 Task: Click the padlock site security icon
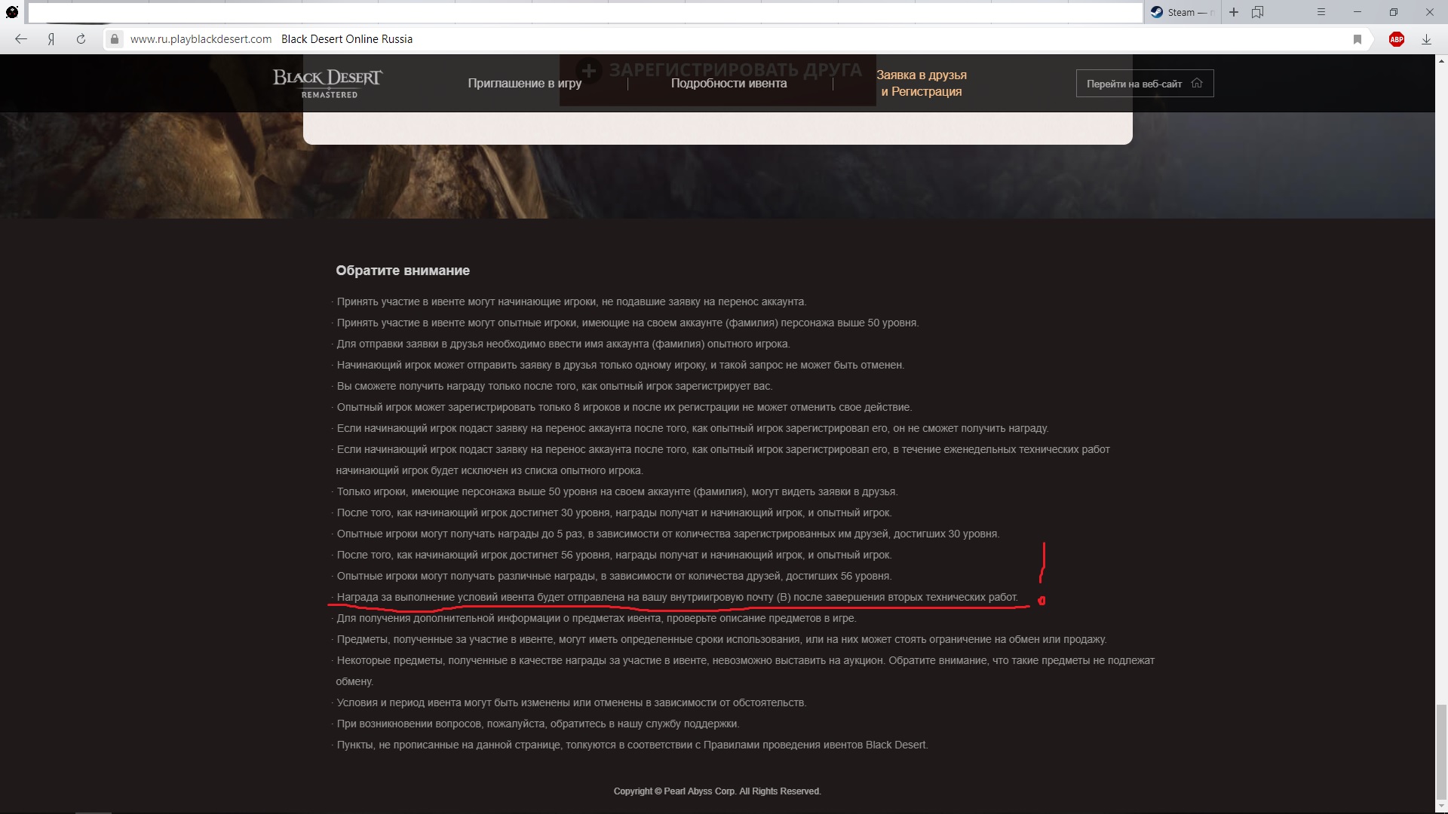[x=114, y=39]
